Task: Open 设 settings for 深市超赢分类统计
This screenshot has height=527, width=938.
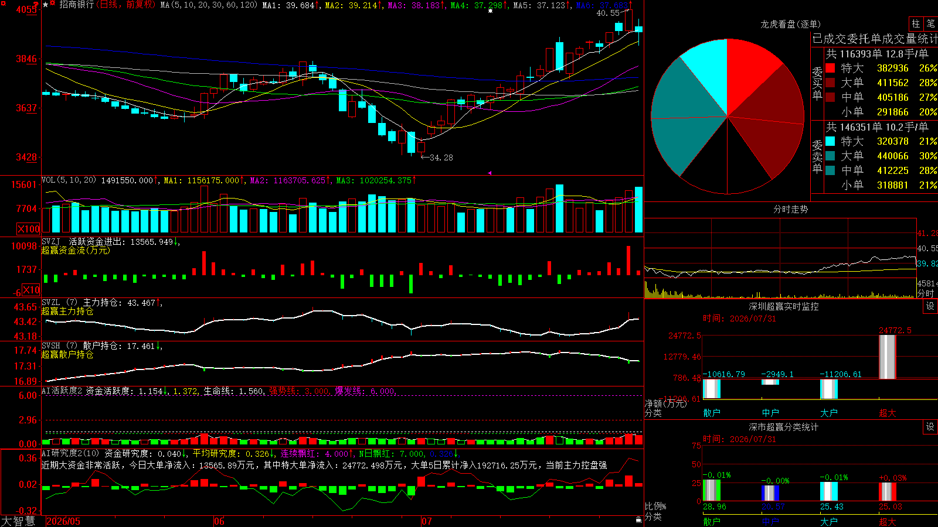Action: point(930,427)
